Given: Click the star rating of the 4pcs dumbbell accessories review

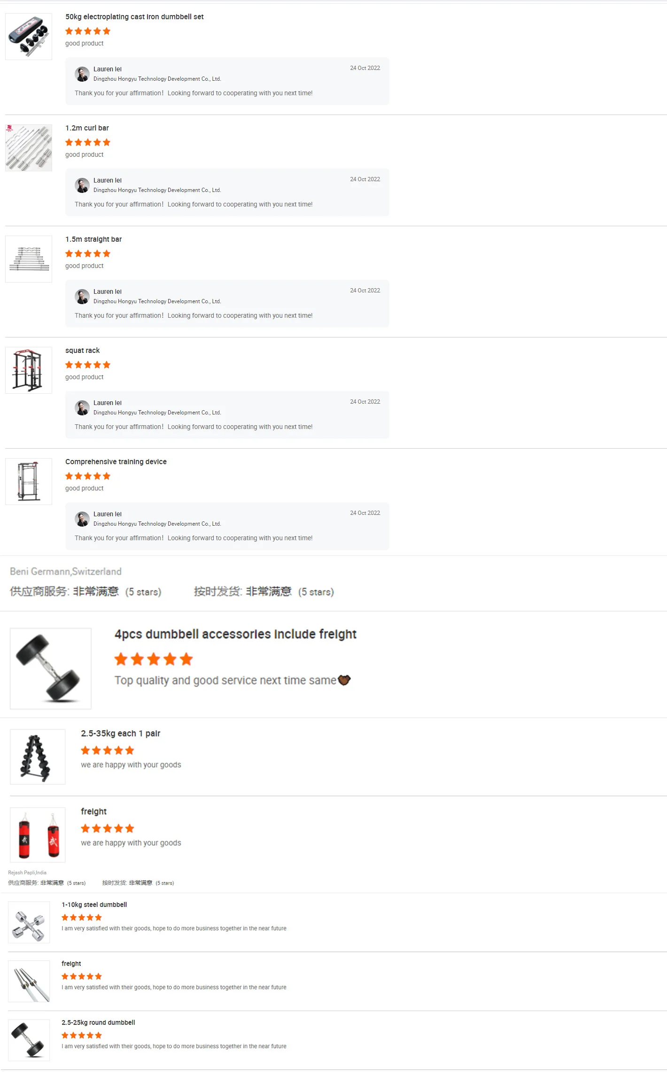Looking at the screenshot, I should (154, 659).
